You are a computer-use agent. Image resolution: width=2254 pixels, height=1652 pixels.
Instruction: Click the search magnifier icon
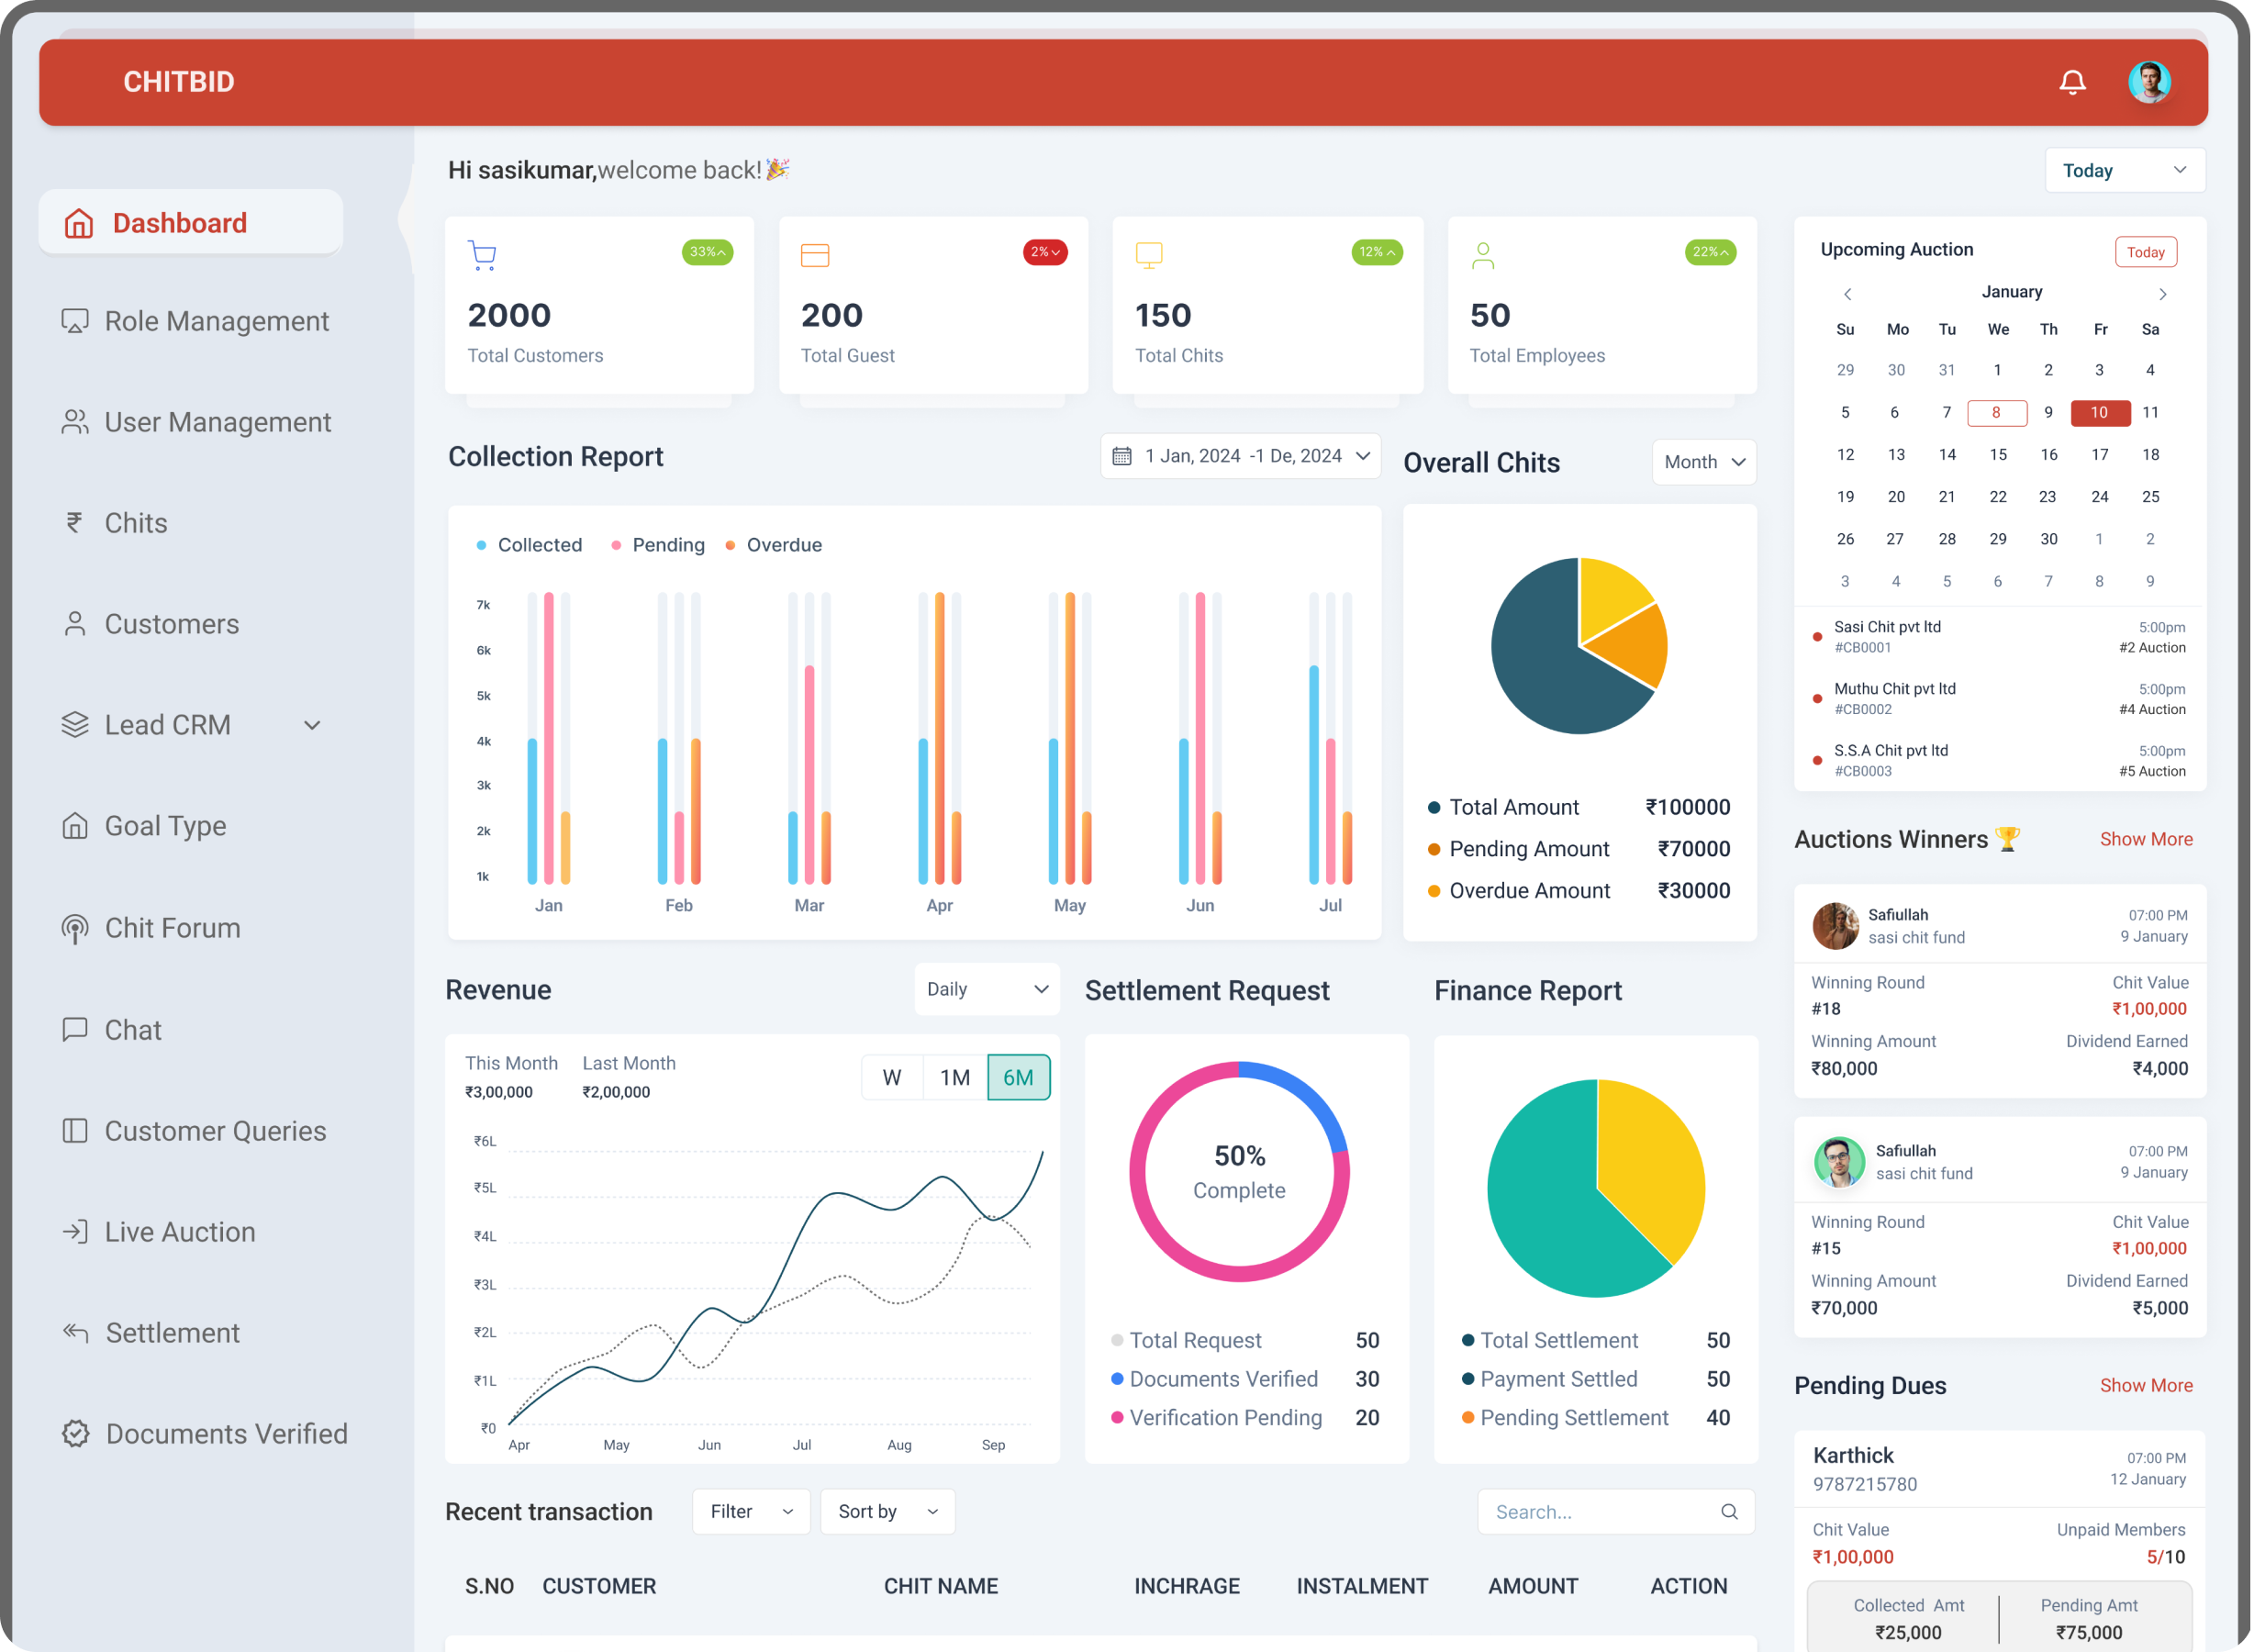pos(1729,1512)
